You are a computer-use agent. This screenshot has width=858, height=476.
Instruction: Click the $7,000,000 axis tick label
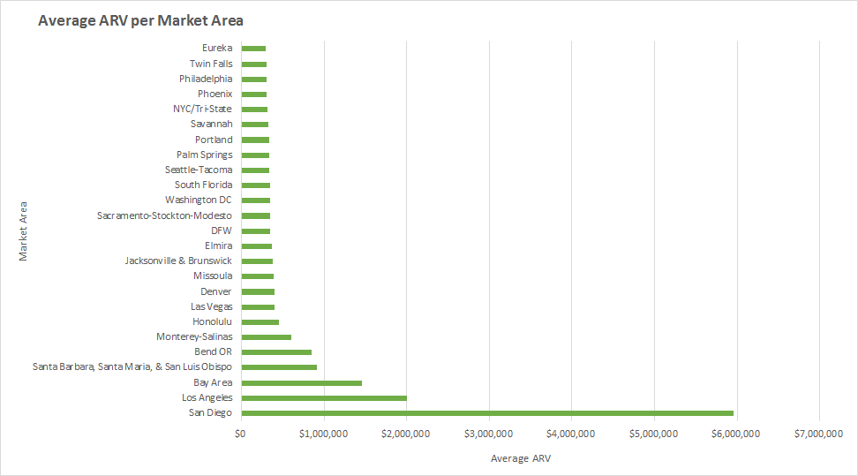(x=819, y=433)
